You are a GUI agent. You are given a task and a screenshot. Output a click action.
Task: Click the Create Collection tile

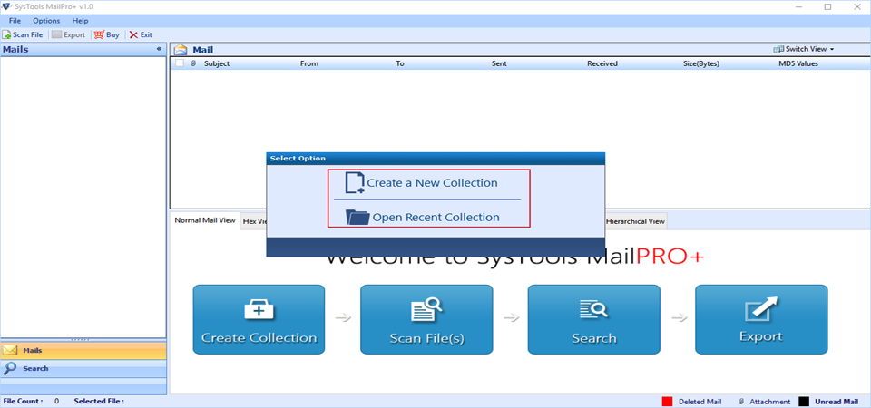[x=259, y=319]
